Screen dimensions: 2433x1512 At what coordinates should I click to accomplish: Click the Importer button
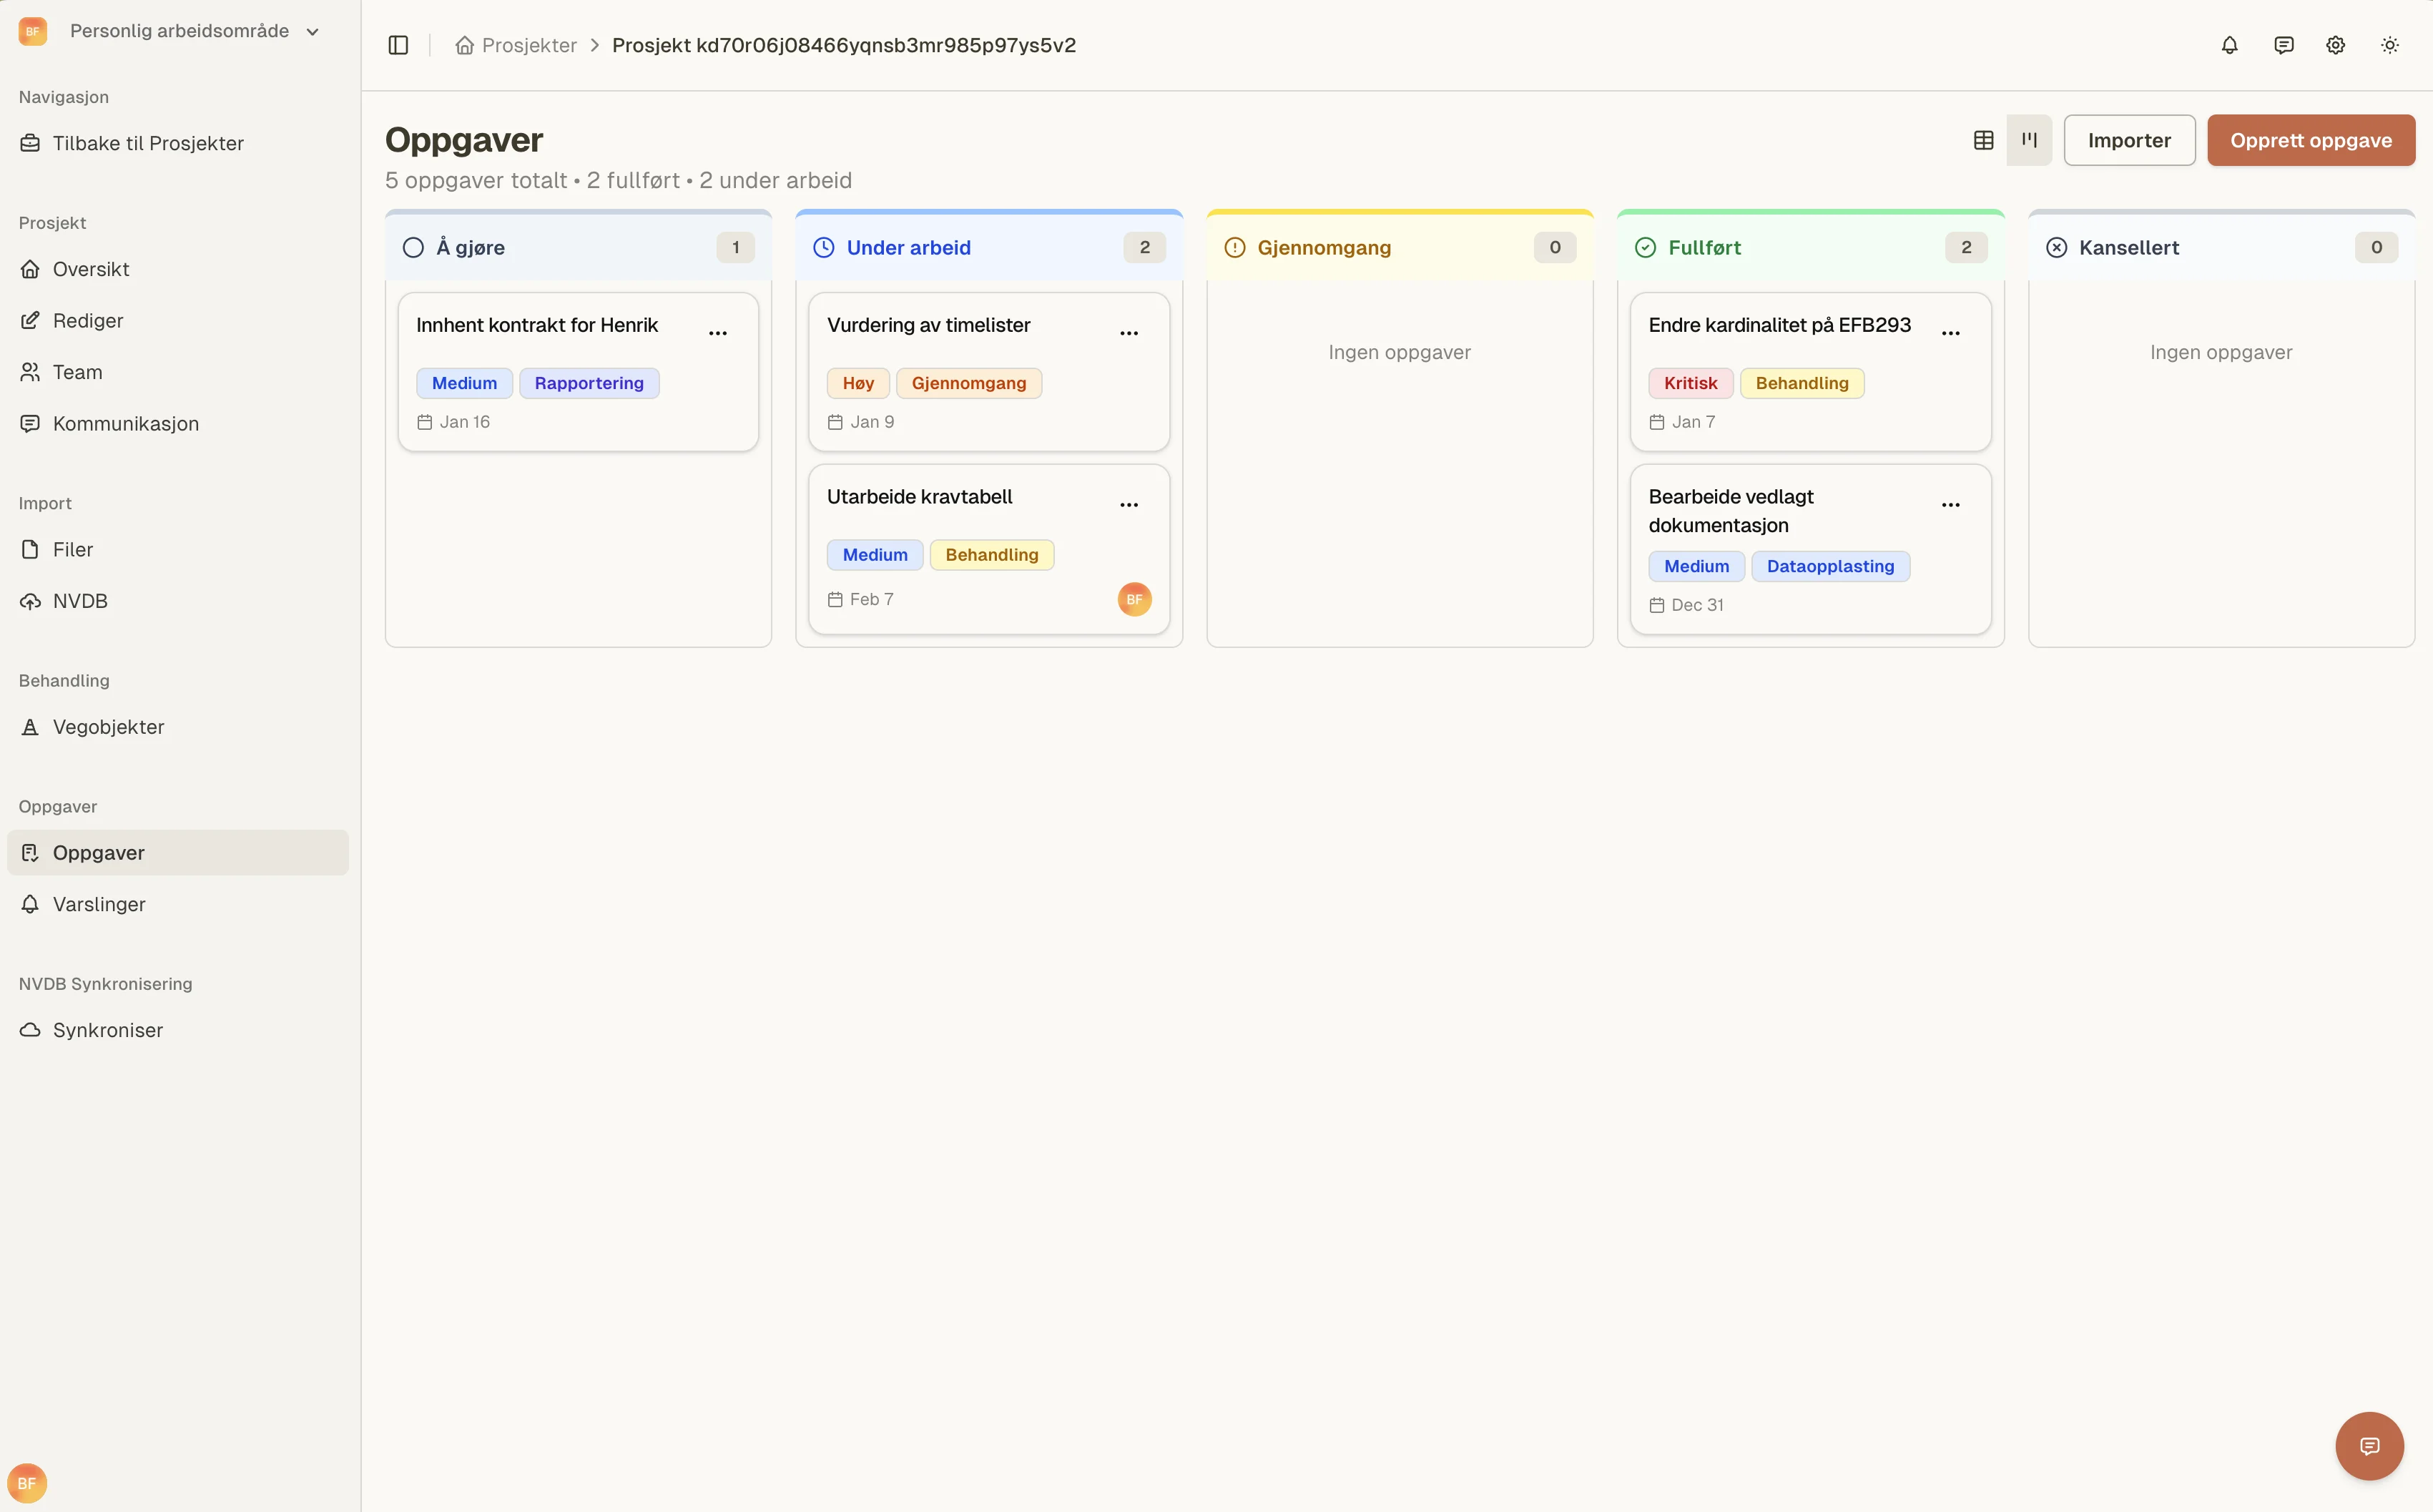point(2128,140)
